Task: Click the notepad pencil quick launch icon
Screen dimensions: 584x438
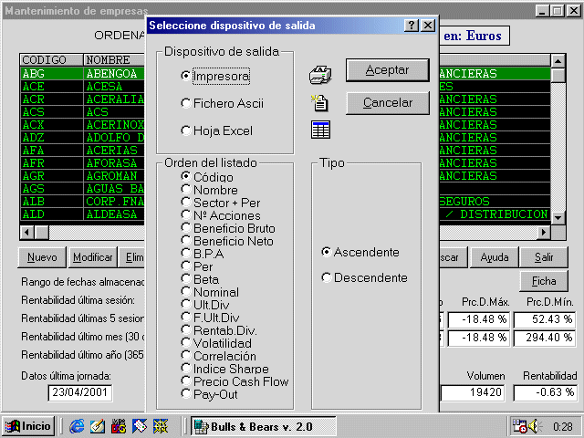Action: pos(98,426)
